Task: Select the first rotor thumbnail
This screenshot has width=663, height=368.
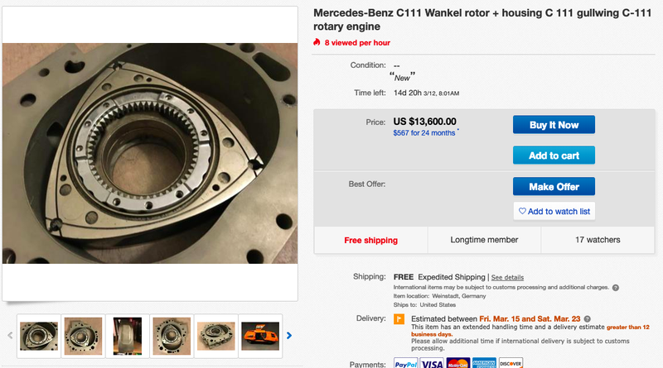Action: click(39, 336)
